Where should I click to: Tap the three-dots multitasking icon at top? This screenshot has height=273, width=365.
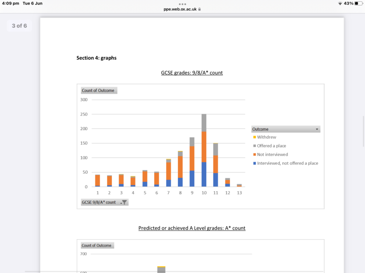click(182, 4)
